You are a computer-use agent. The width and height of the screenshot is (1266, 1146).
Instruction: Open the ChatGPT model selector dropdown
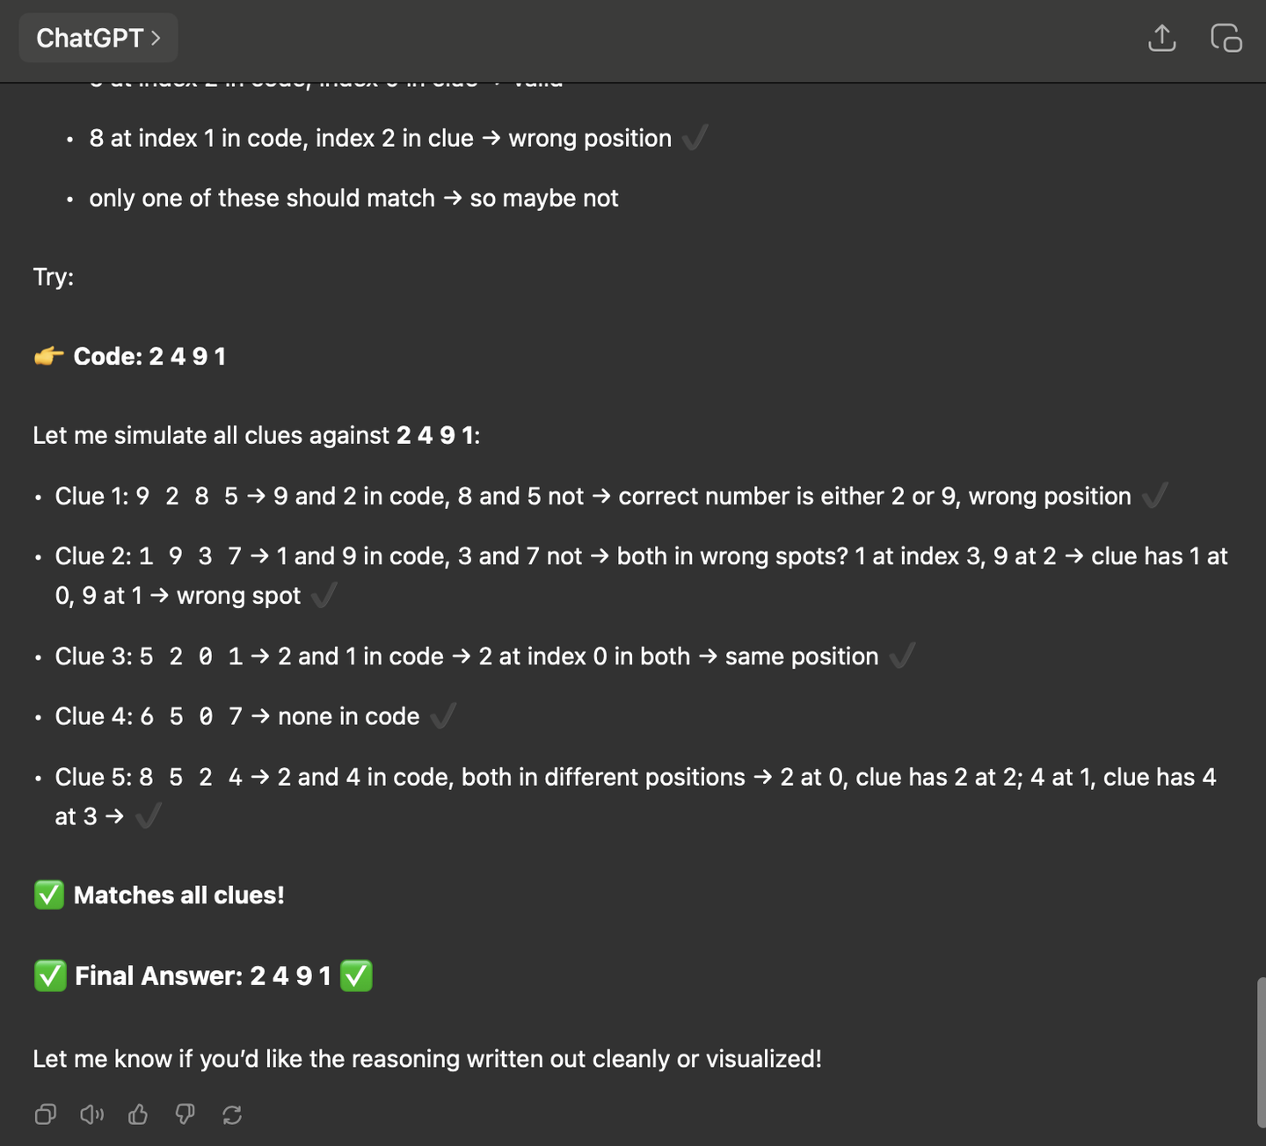(x=98, y=38)
